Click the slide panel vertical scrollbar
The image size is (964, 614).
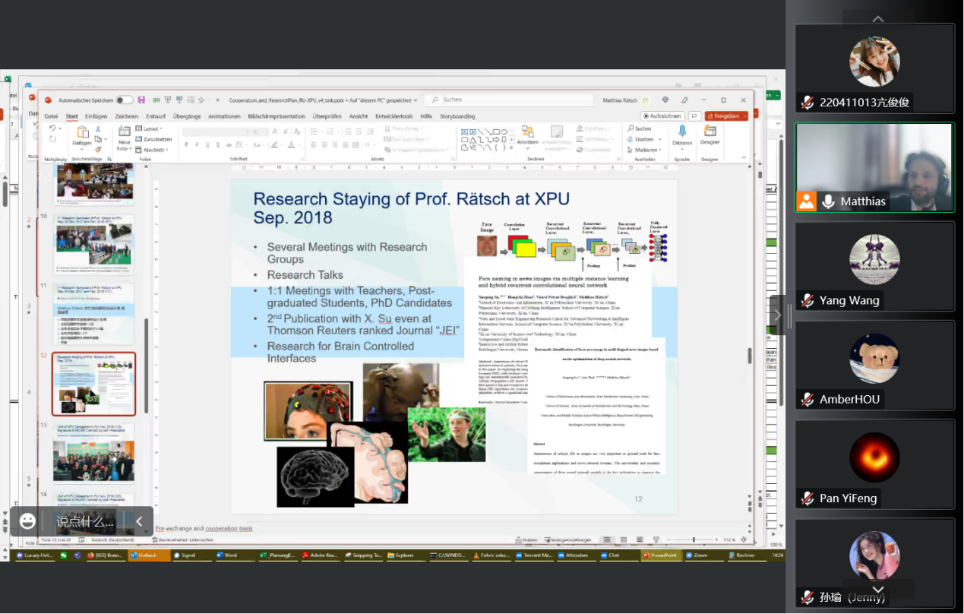[x=146, y=365]
